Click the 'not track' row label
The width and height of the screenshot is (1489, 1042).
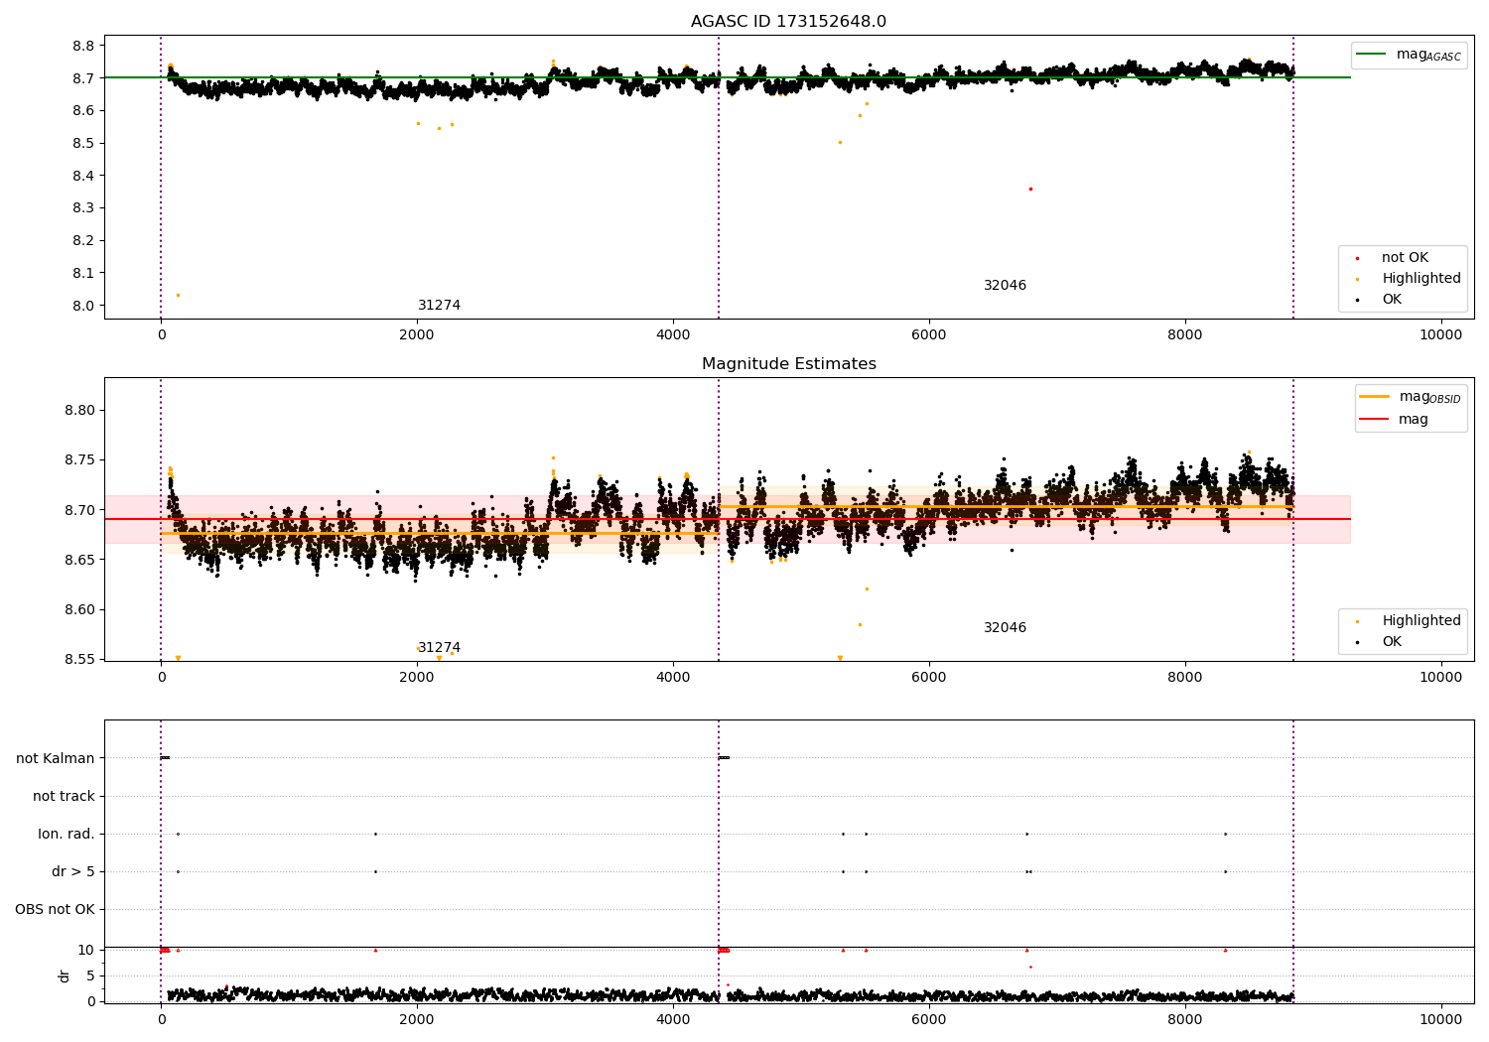[64, 797]
